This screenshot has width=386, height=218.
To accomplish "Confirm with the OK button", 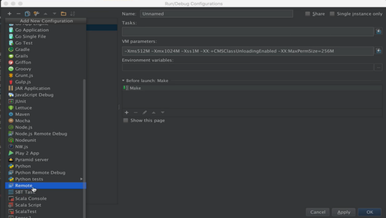I will pos(369,212).
